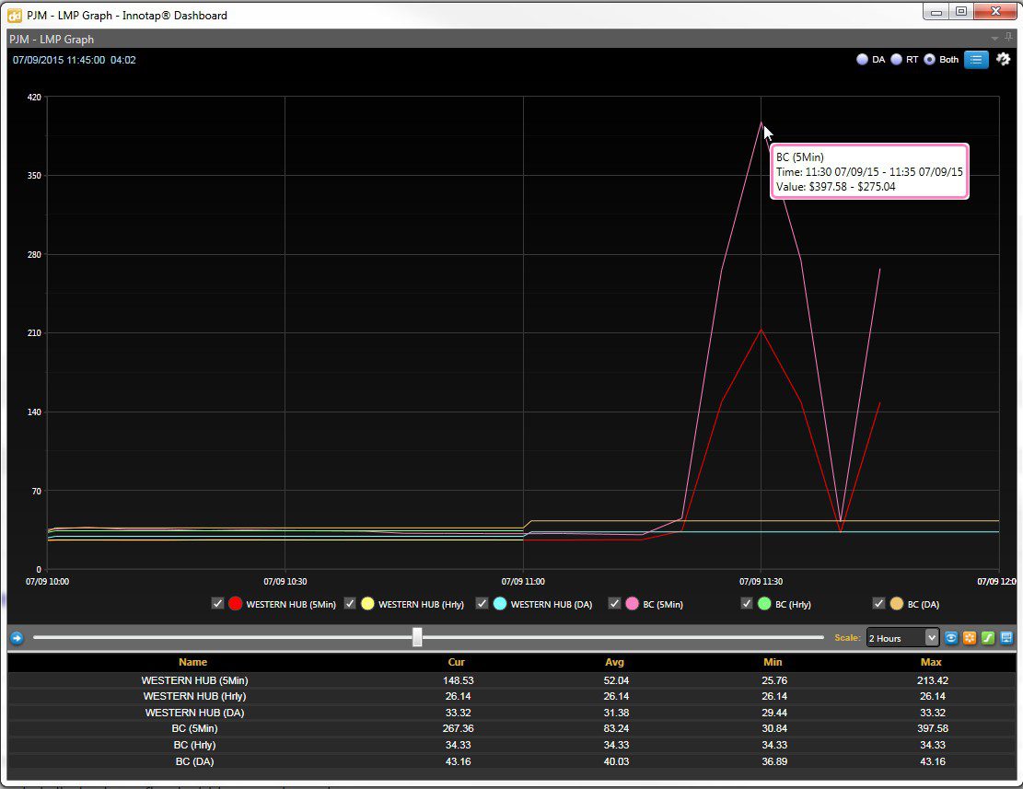The height and width of the screenshot is (789, 1023).
Task: Click the Innotap app icon in title bar
Action: [15, 15]
